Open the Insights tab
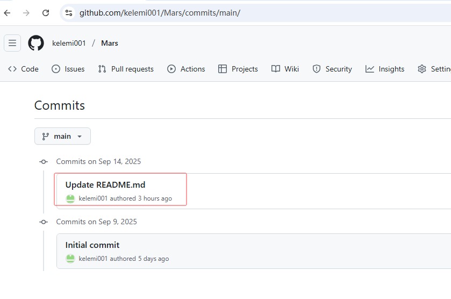Screen dimensions: 451x299 (x=385, y=69)
